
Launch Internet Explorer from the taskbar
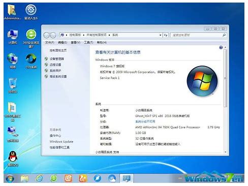39,178
